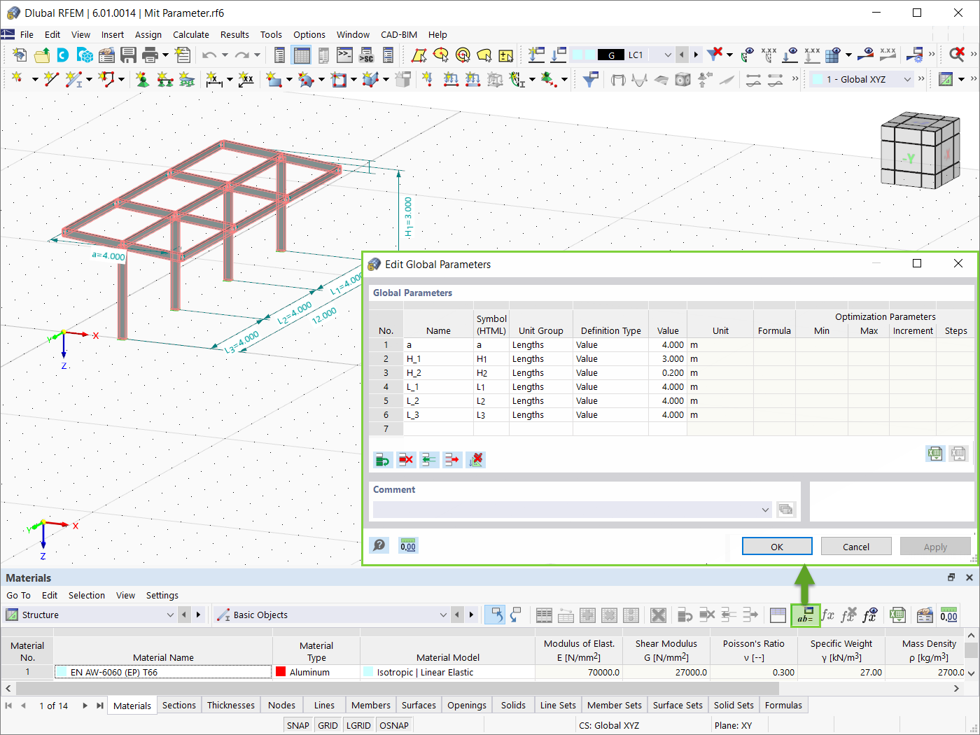
Task: Click the units and decimal places icon
Action: [408, 545]
